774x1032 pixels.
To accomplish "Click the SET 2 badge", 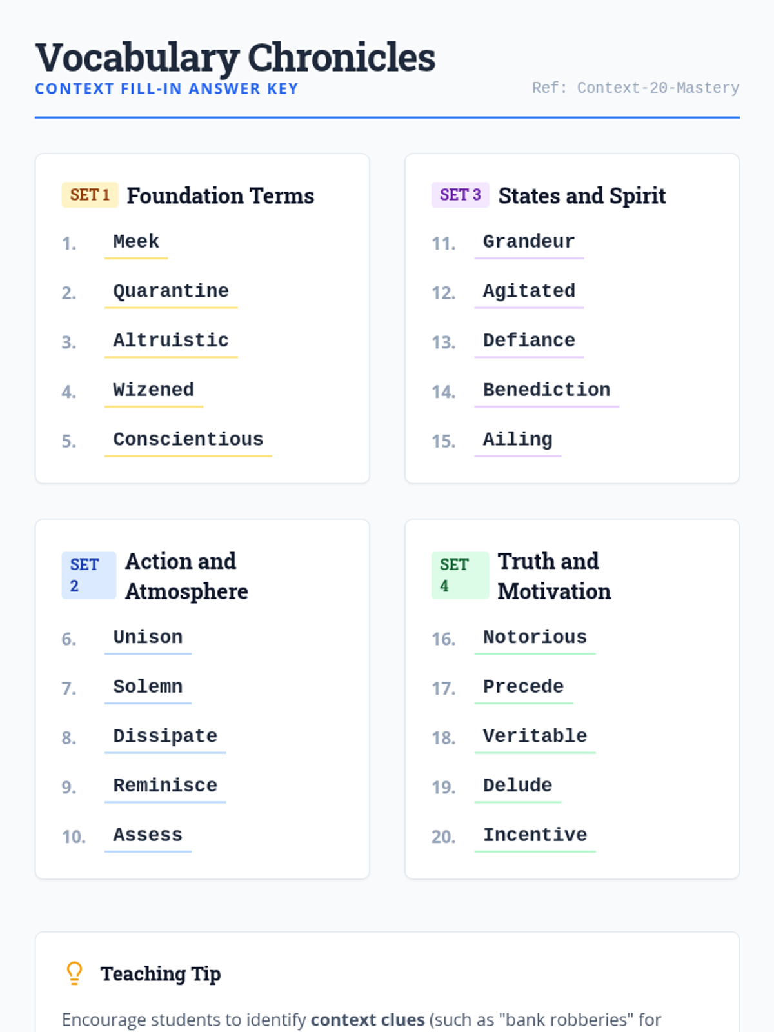I will pos(88,575).
